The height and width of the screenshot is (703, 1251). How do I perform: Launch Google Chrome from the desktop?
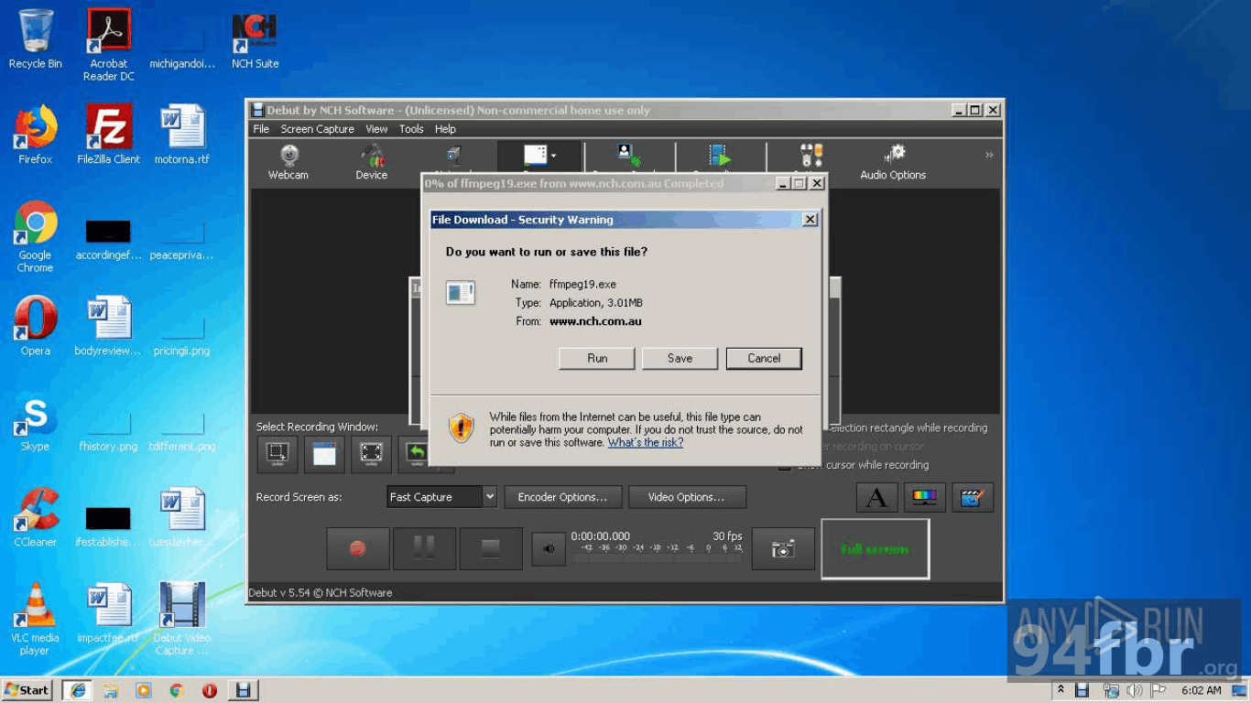[x=36, y=236]
